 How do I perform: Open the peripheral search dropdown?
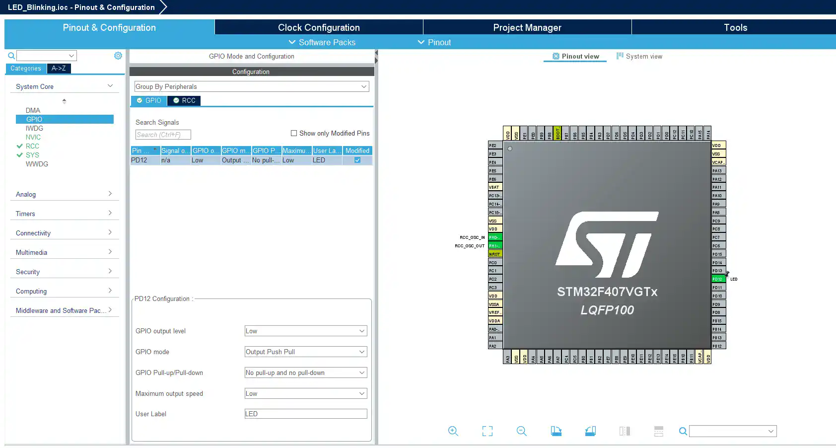click(x=71, y=56)
